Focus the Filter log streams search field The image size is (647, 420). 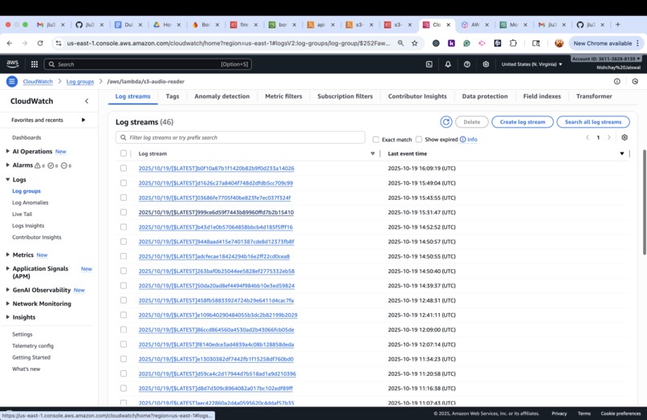tap(240, 137)
